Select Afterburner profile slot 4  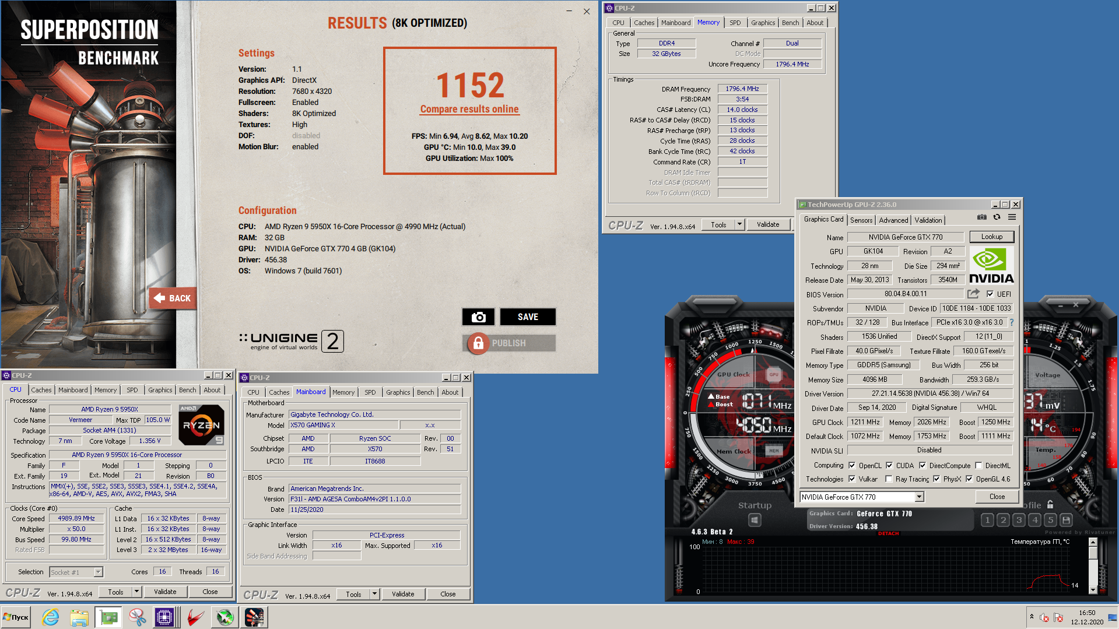(x=1034, y=520)
